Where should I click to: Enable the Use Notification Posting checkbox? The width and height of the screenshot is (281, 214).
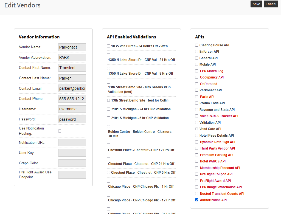click(60, 131)
